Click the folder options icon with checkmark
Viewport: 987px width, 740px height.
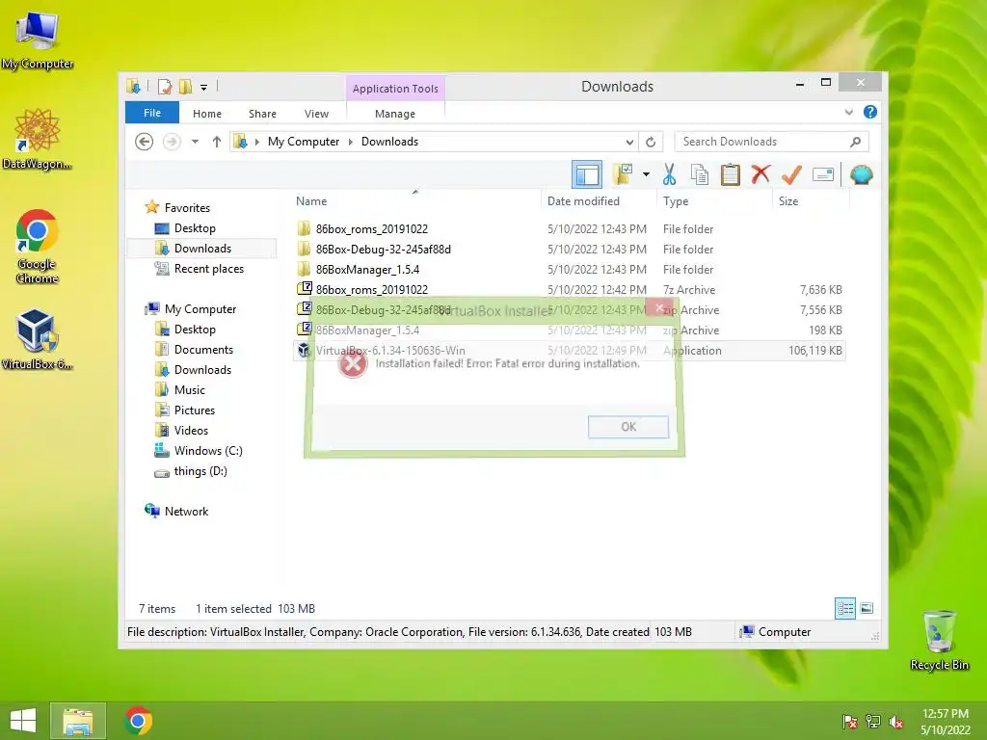pos(623,174)
